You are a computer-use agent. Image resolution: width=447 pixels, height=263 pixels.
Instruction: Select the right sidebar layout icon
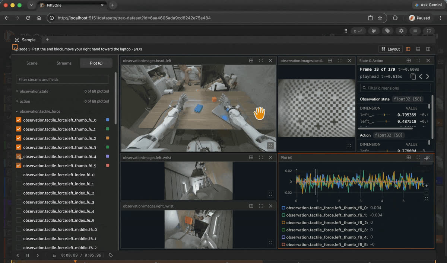(x=428, y=49)
